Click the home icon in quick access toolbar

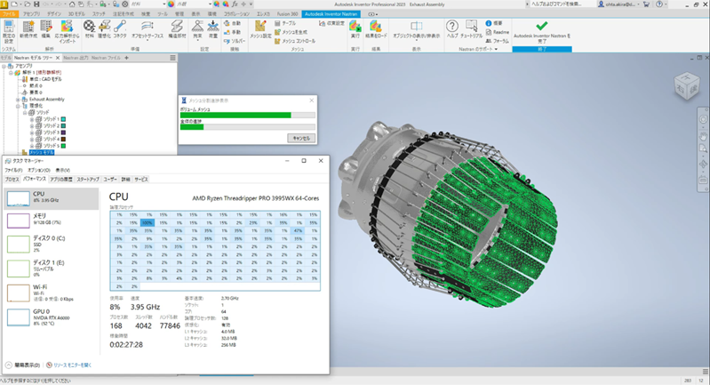[x=72, y=4]
